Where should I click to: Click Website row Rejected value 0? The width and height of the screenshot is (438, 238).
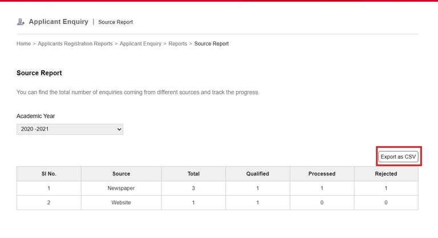click(x=386, y=203)
